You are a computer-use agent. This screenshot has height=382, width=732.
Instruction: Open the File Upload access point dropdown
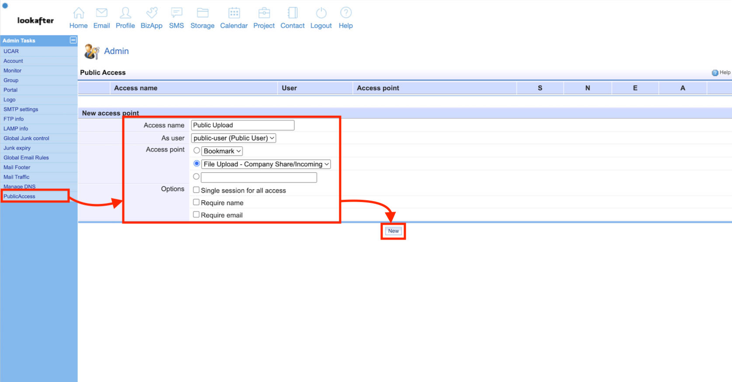pyautogui.click(x=266, y=164)
